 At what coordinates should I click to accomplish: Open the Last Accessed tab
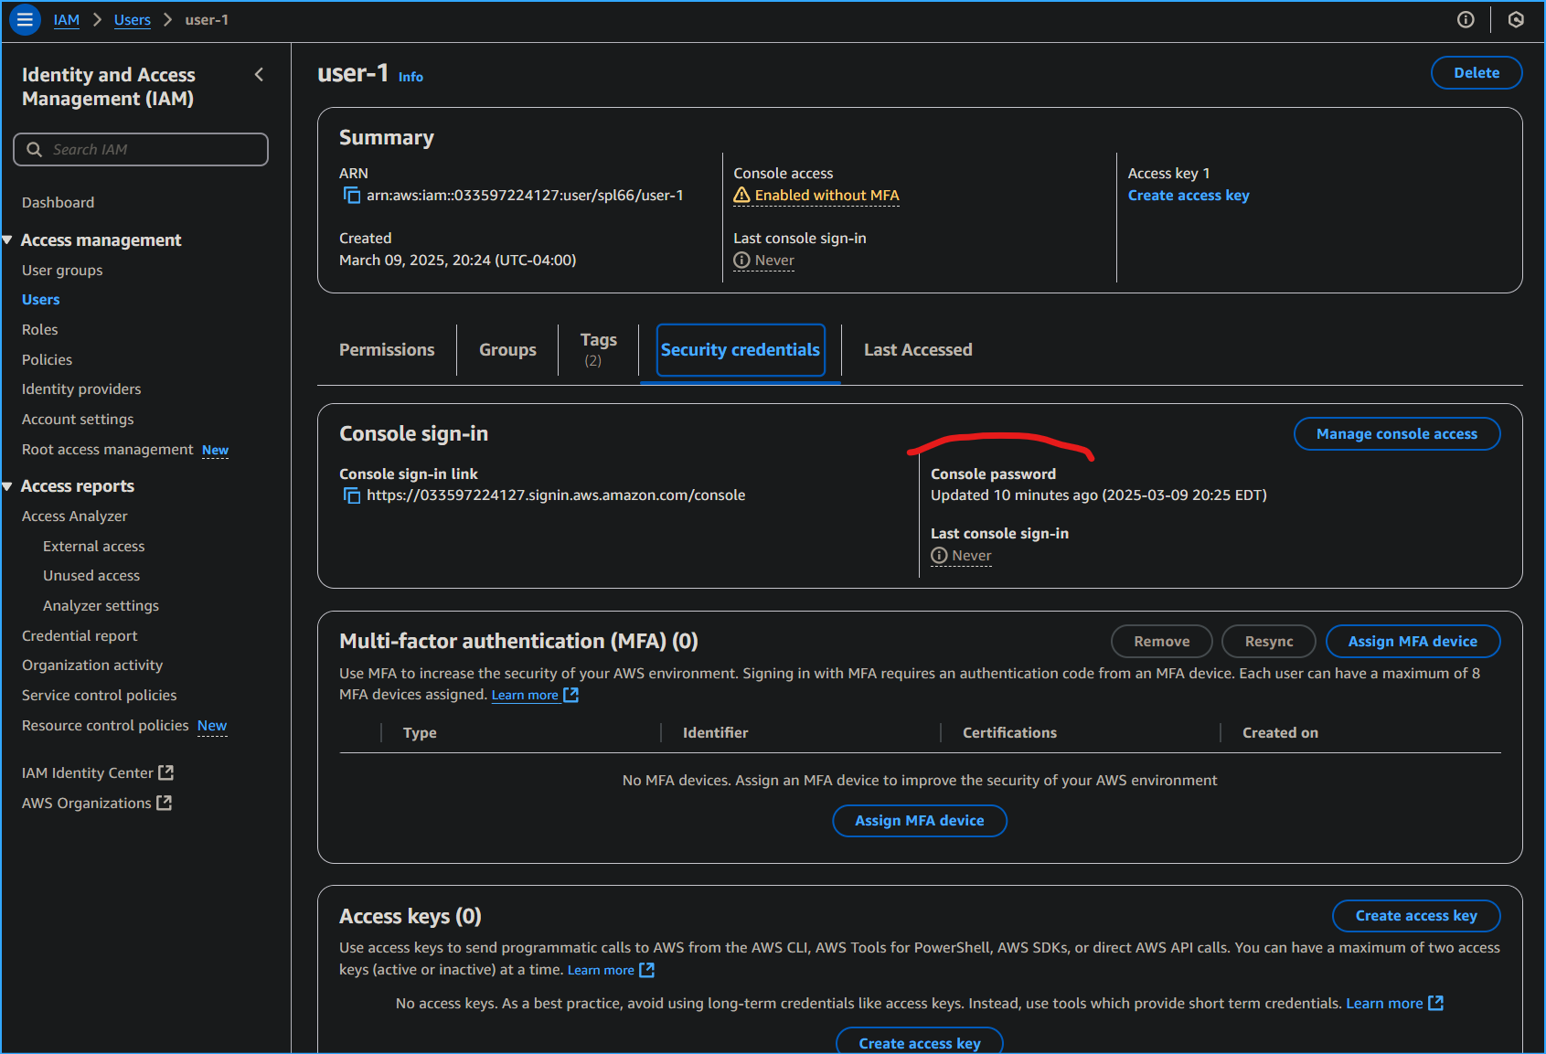pyautogui.click(x=917, y=349)
